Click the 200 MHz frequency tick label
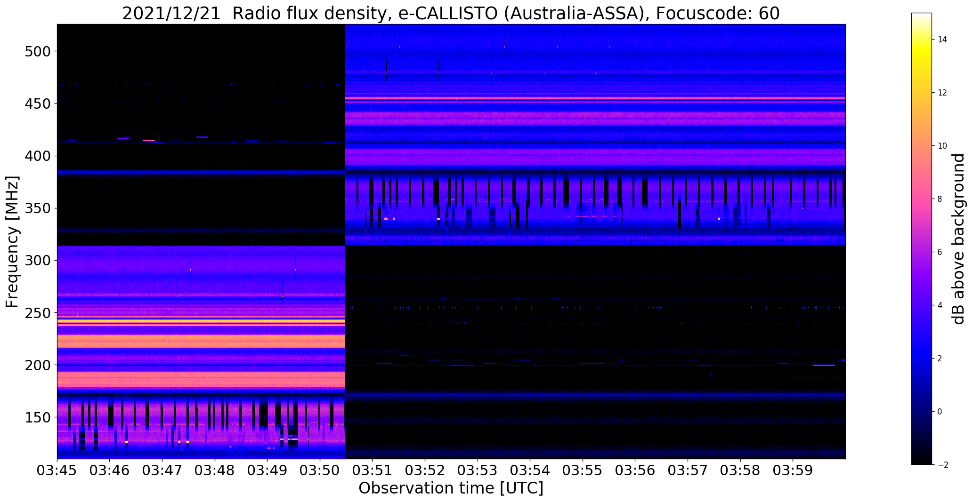 click(37, 365)
